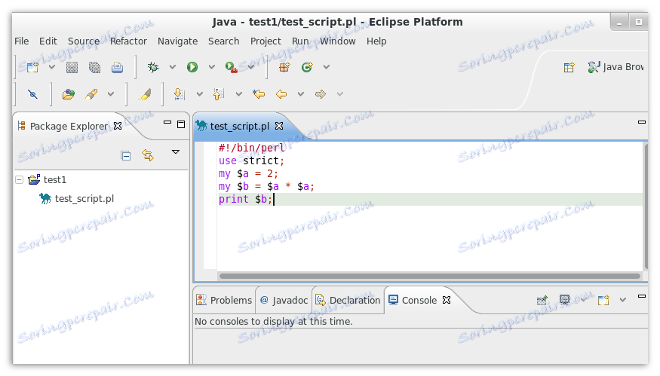This screenshot has height=376, width=660.
Task: Open the Project menu
Action: point(266,41)
